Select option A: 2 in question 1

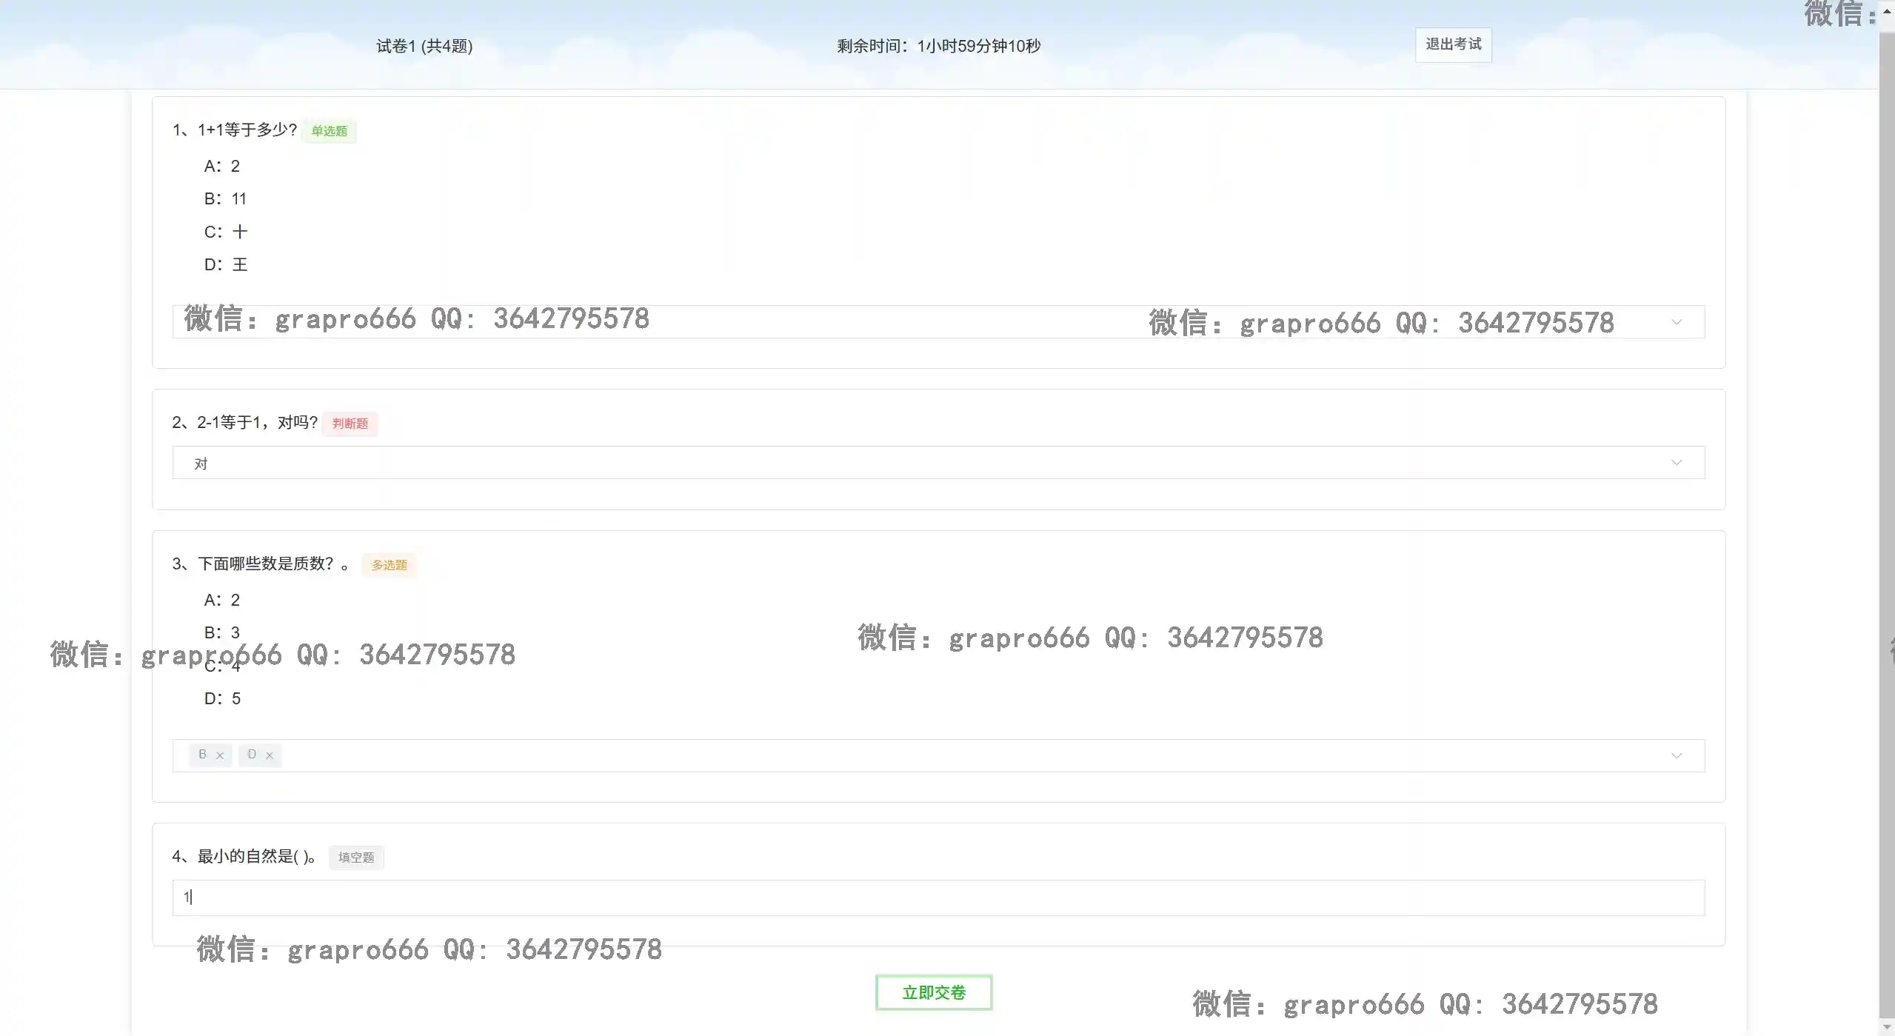pyautogui.click(x=221, y=166)
